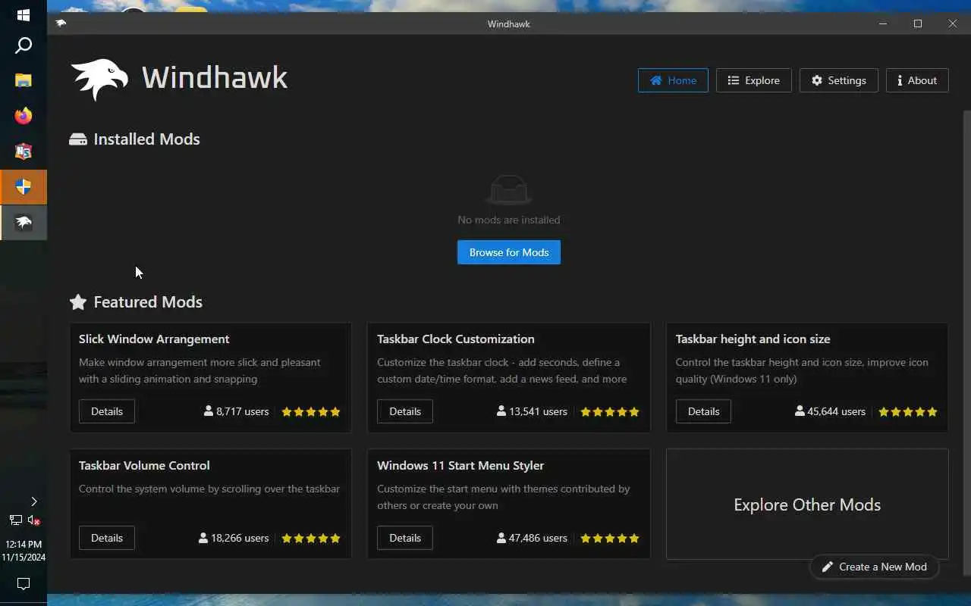
Task: Click the Taskbar Clock Customization title
Action: pos(456,339)
